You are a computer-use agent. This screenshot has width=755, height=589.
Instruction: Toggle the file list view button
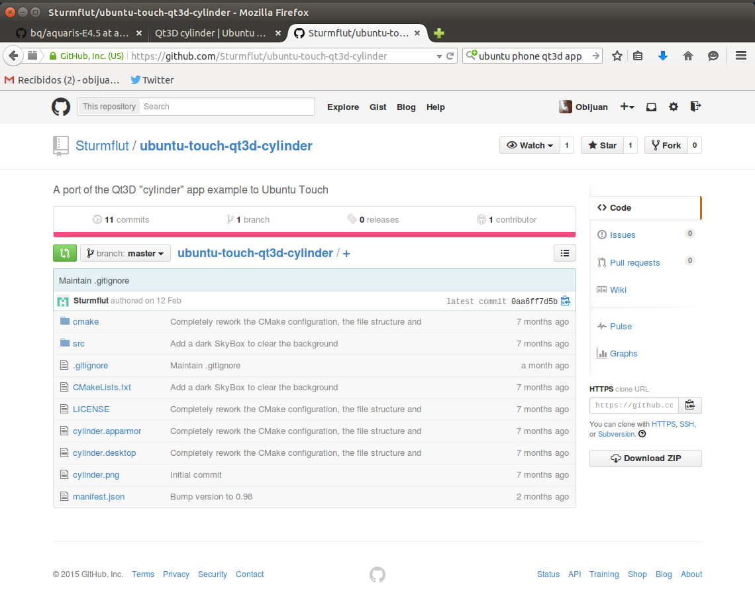tap(564, 253)
